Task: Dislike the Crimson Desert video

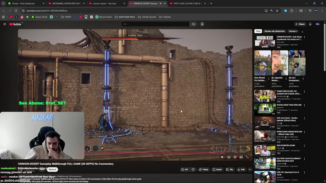Action: (x=193, y=170)
